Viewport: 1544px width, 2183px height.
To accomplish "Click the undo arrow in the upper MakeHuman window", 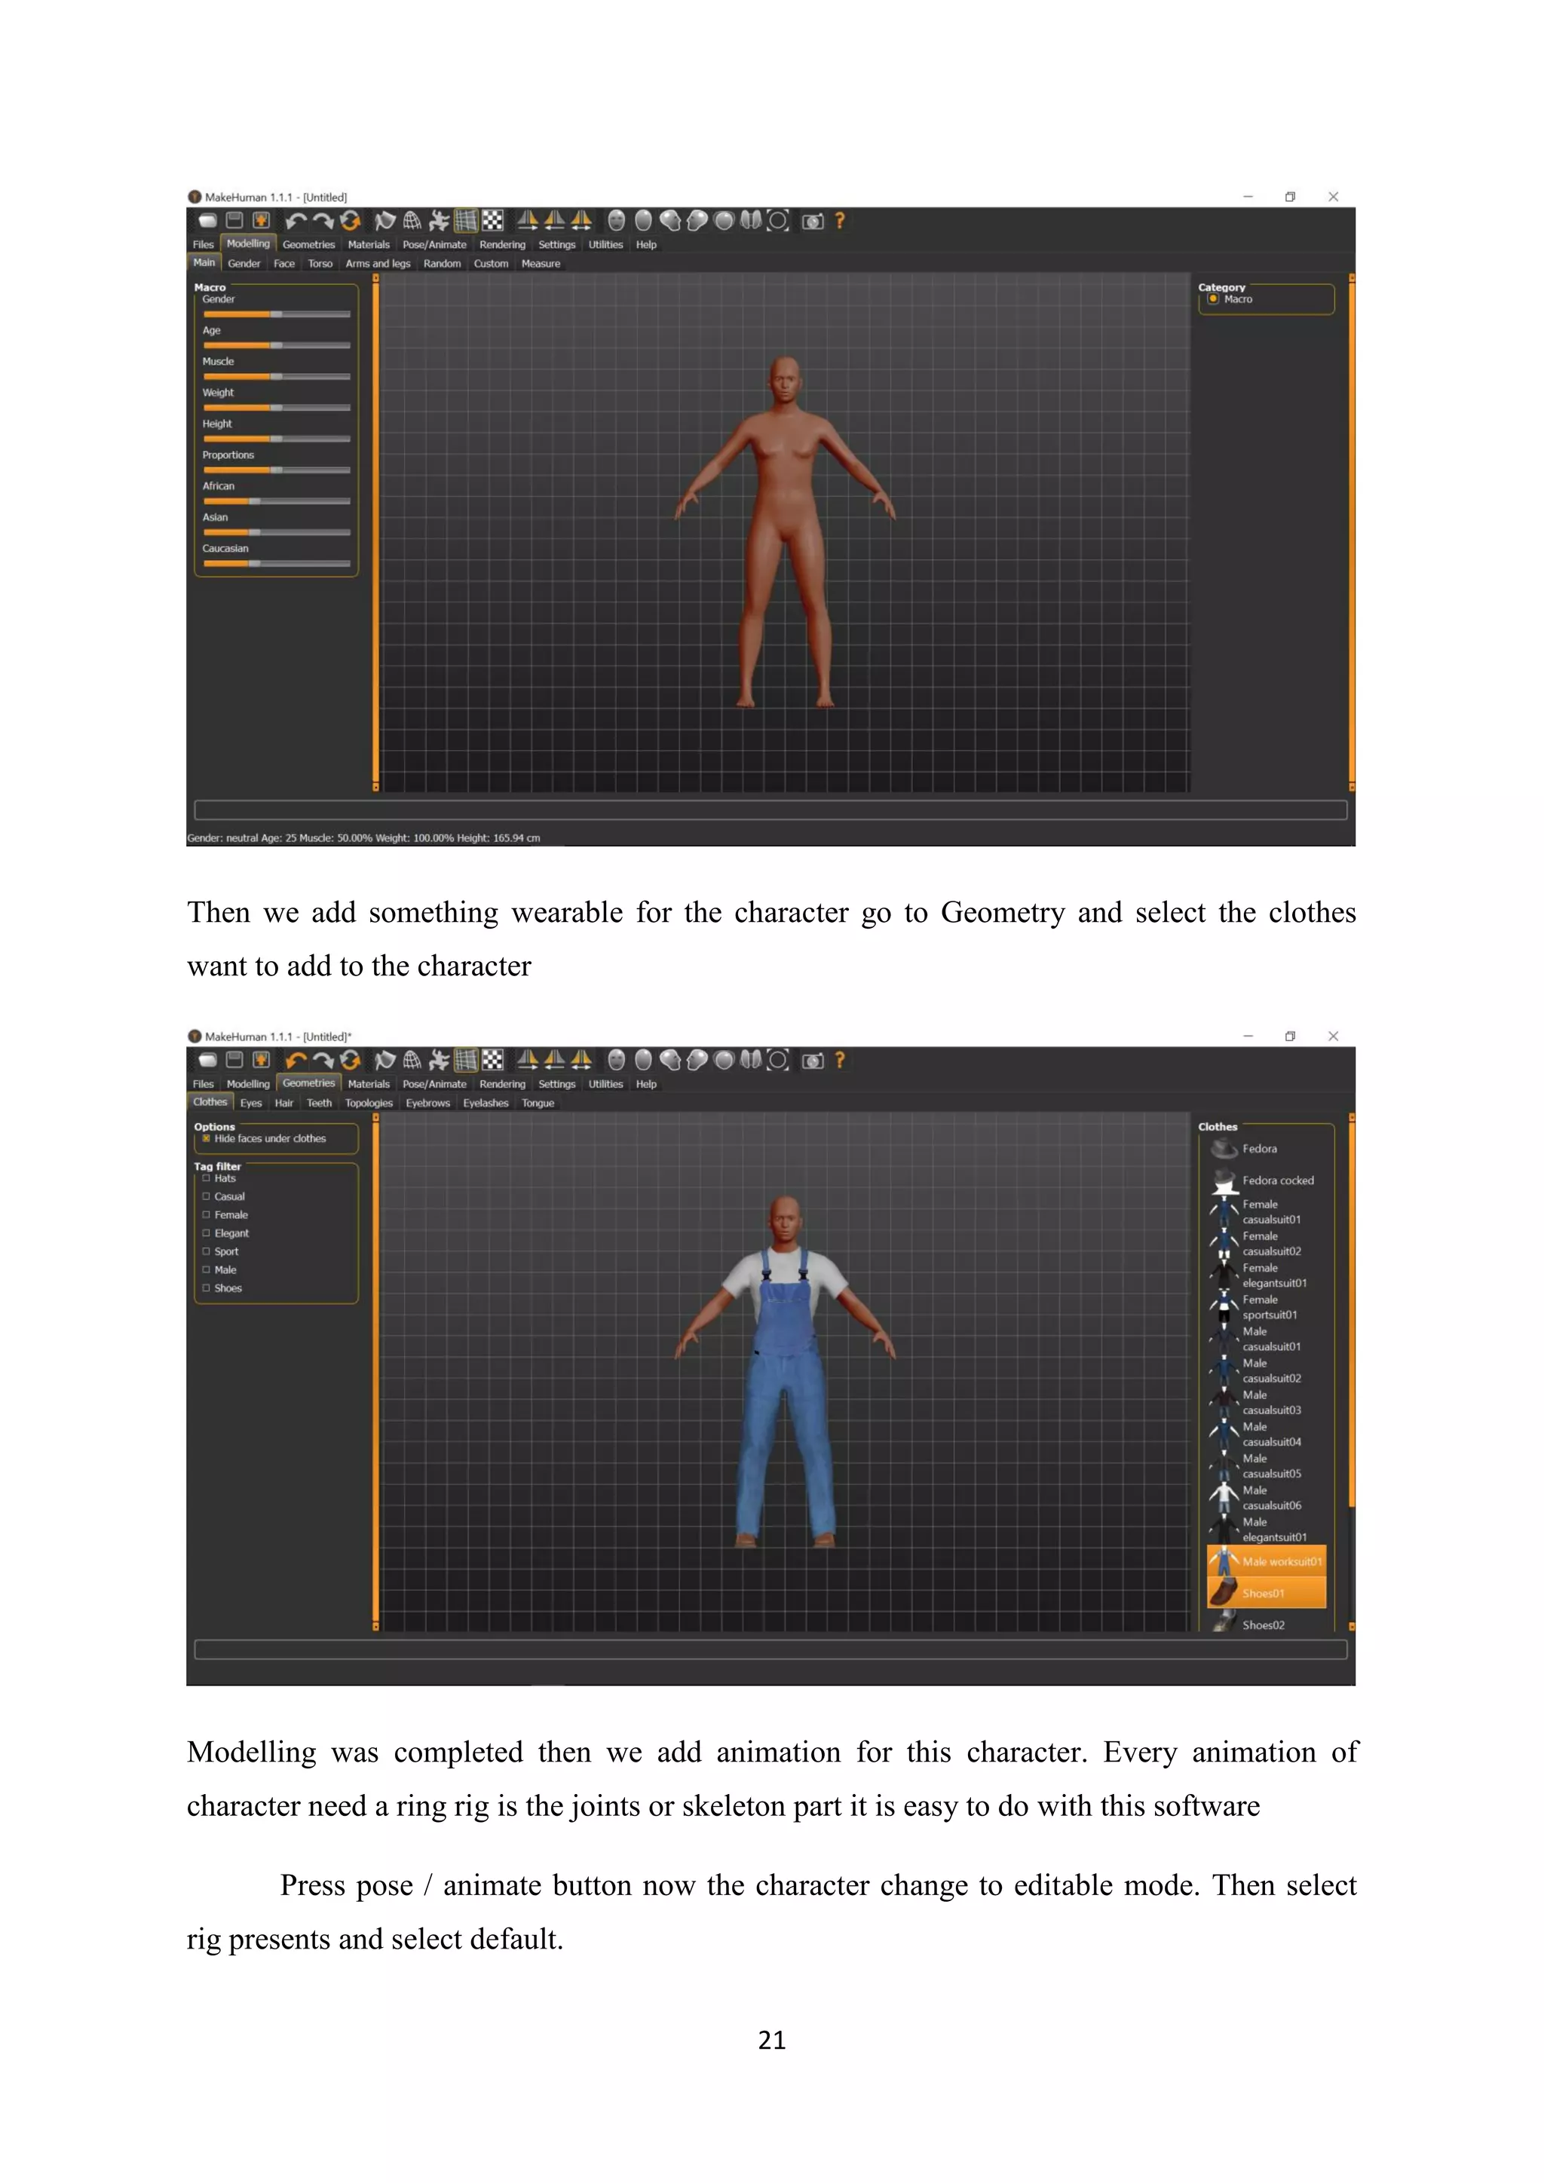I will click(x=296, y=221).
